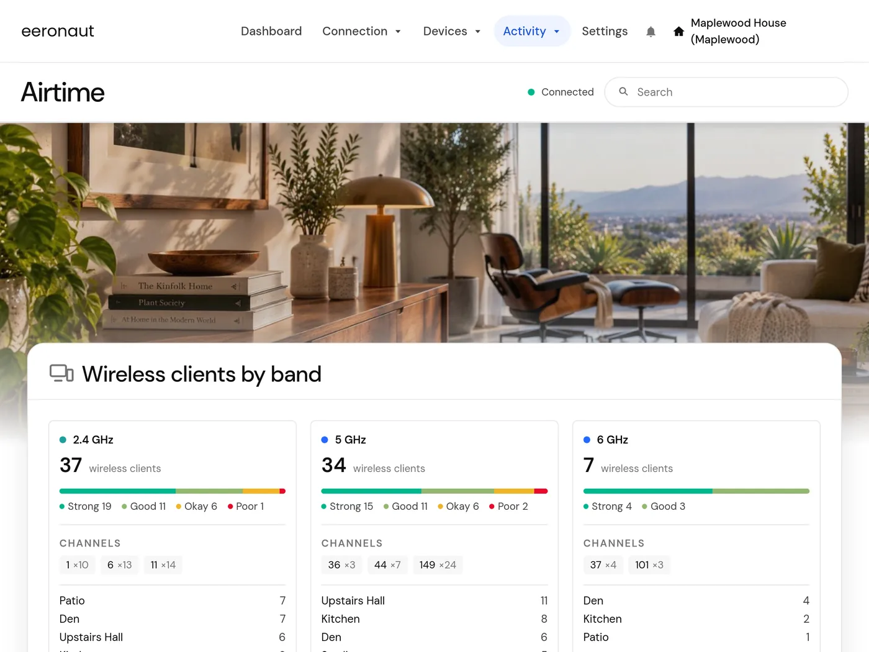Select channel 37 ×4 chip
Image resolution: width=869 pixels, height=652 pixels.
pos(603,564)
